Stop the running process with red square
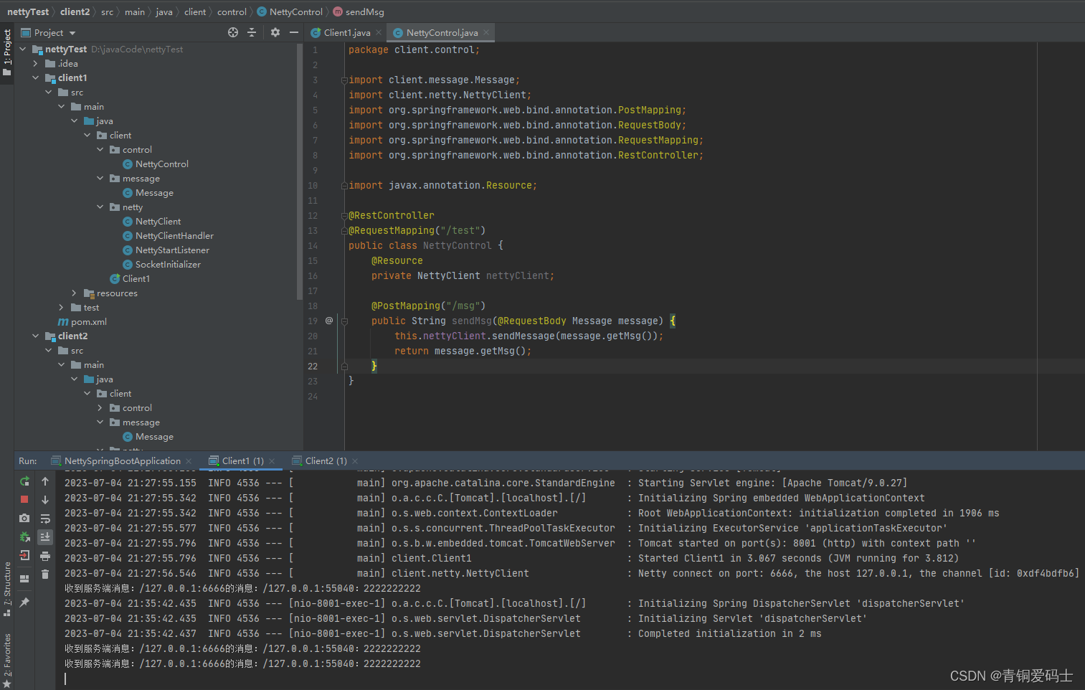The image size is (1085, 690). (x=24, y=499)
